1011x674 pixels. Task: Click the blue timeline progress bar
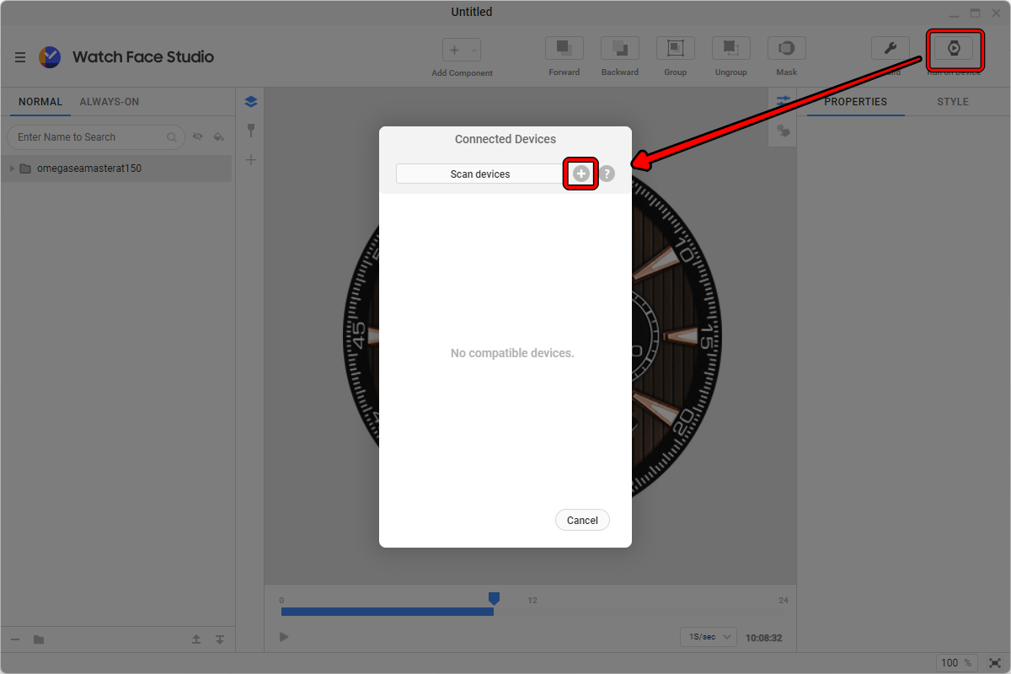pos(388,612)
